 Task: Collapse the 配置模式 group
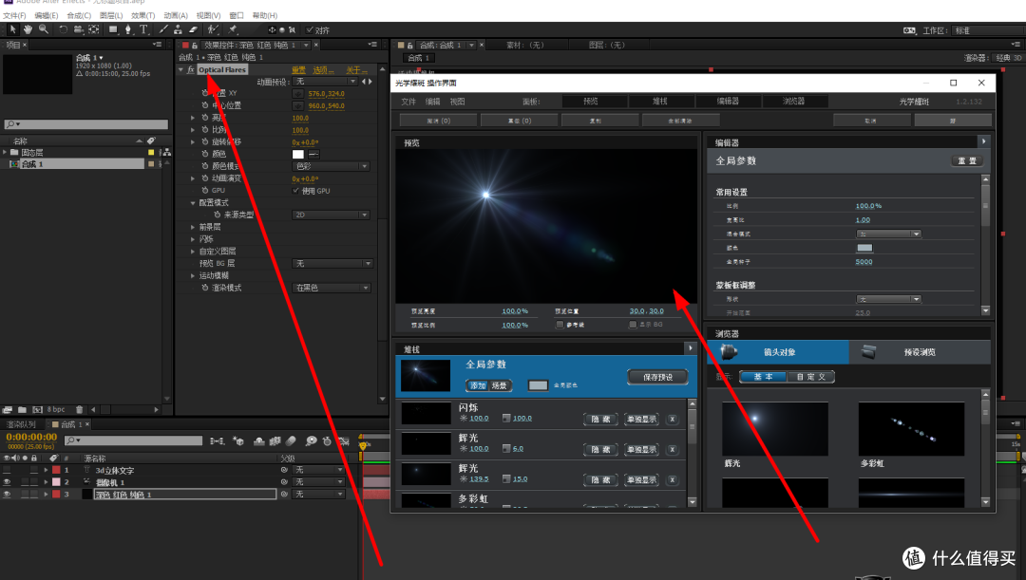point(192,203)
